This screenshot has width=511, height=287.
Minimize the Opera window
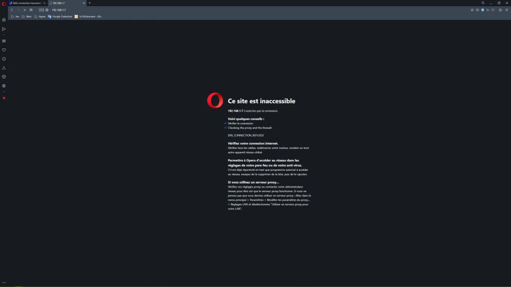point(491,3)
